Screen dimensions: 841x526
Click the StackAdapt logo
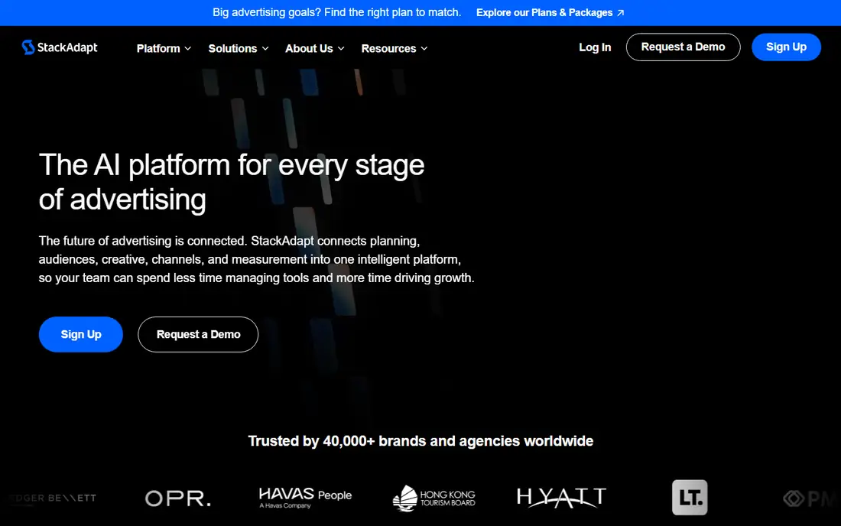tap(60, 47)
